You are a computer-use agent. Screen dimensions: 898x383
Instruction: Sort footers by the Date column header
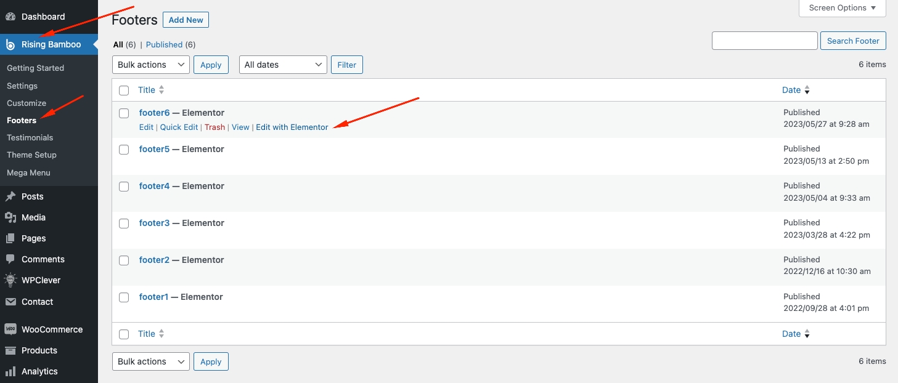tap(791, 90)
